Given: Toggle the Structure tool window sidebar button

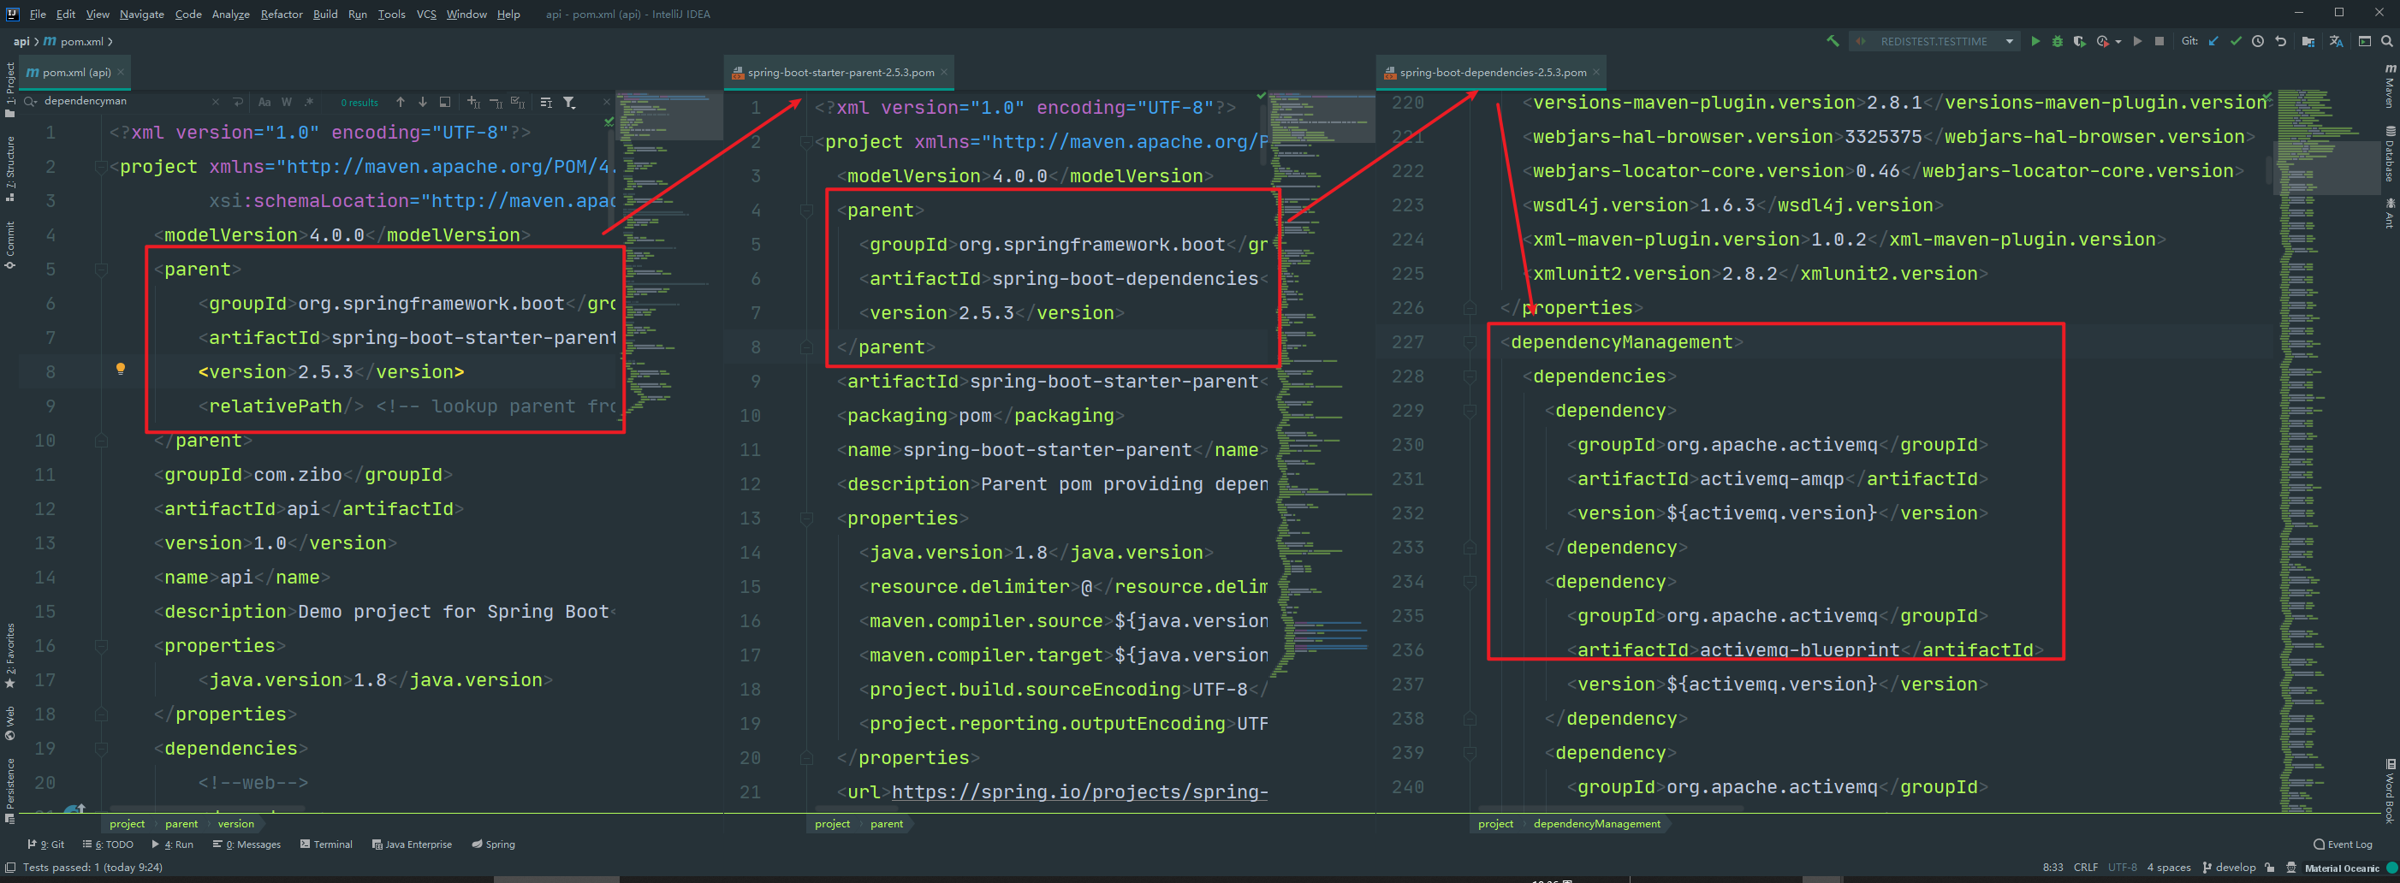Looking at the screenshot, I should [9, 169].
